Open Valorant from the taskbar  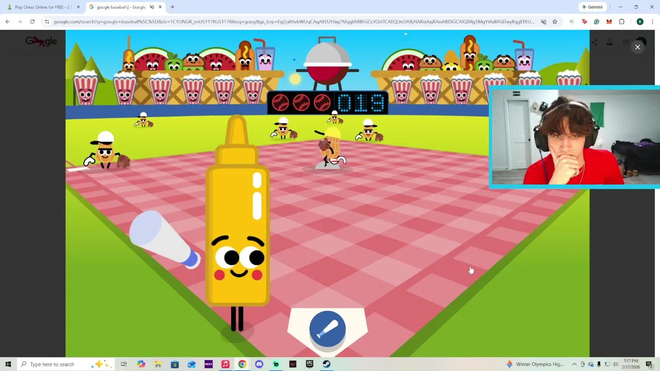click(x=293, y=364)
